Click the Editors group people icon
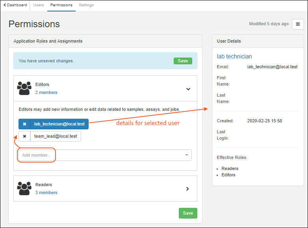The width and height of the screenshot is (308, 228). (24, 88)
